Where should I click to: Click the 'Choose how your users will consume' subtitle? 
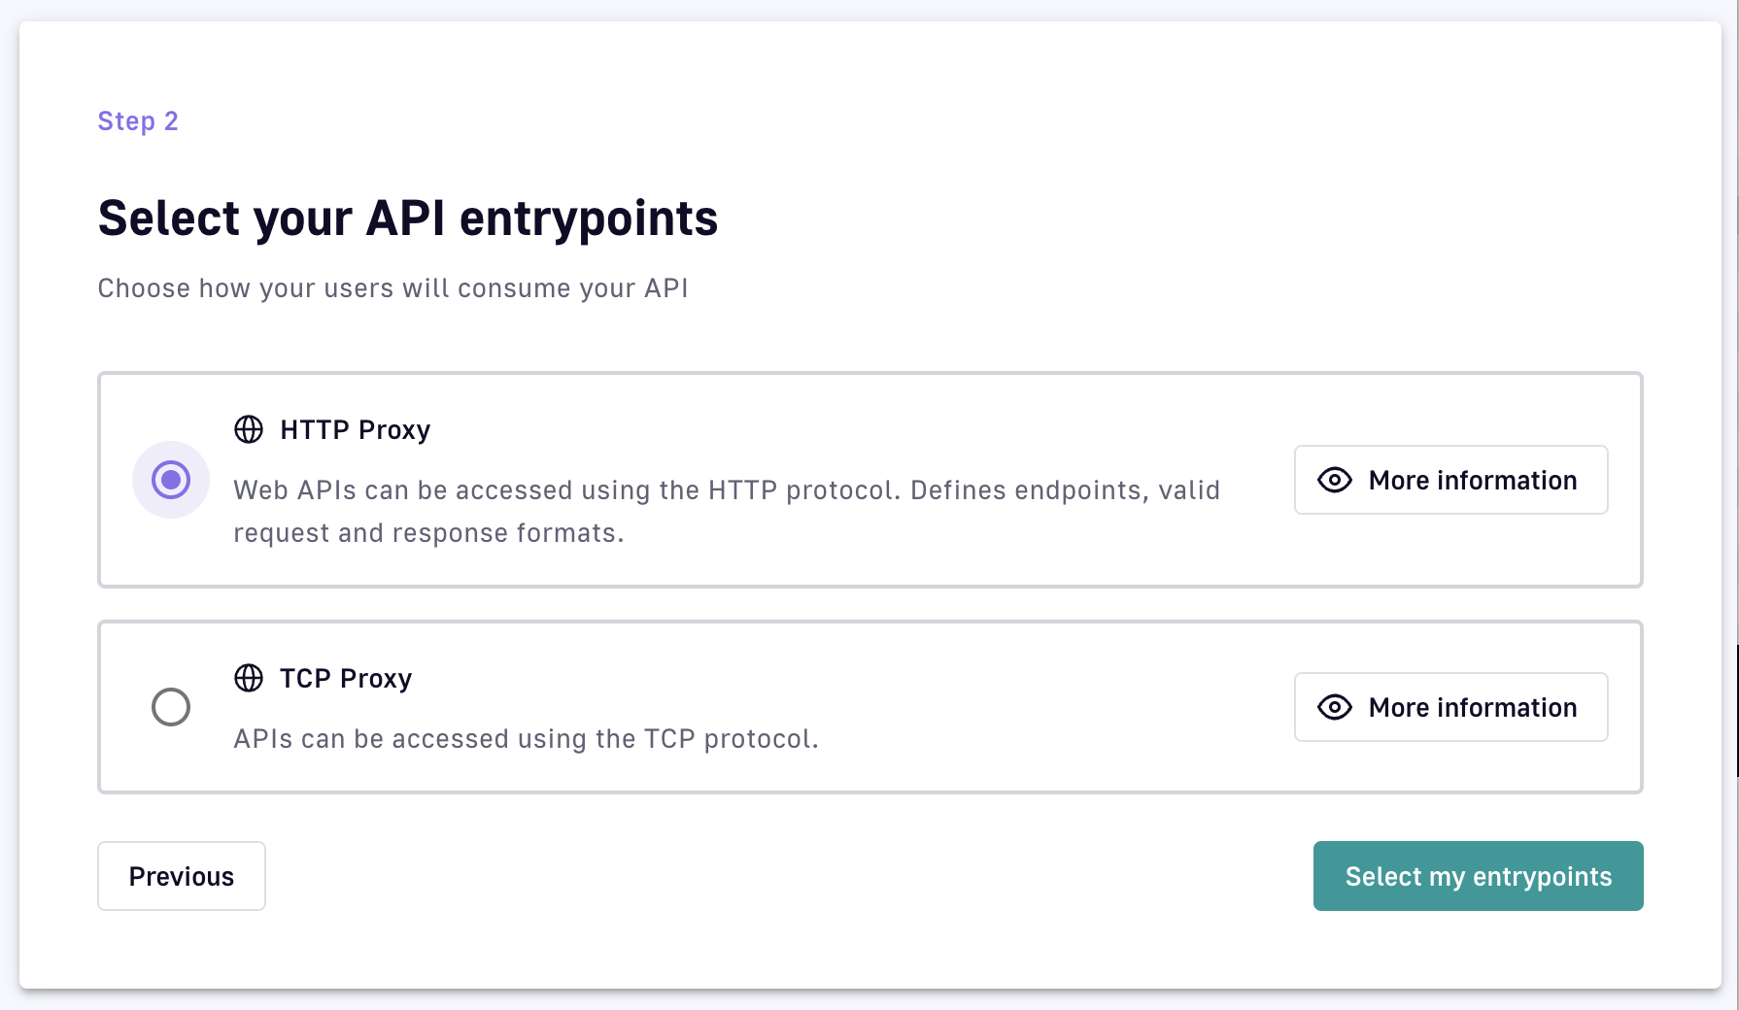(x=392, y=288)
